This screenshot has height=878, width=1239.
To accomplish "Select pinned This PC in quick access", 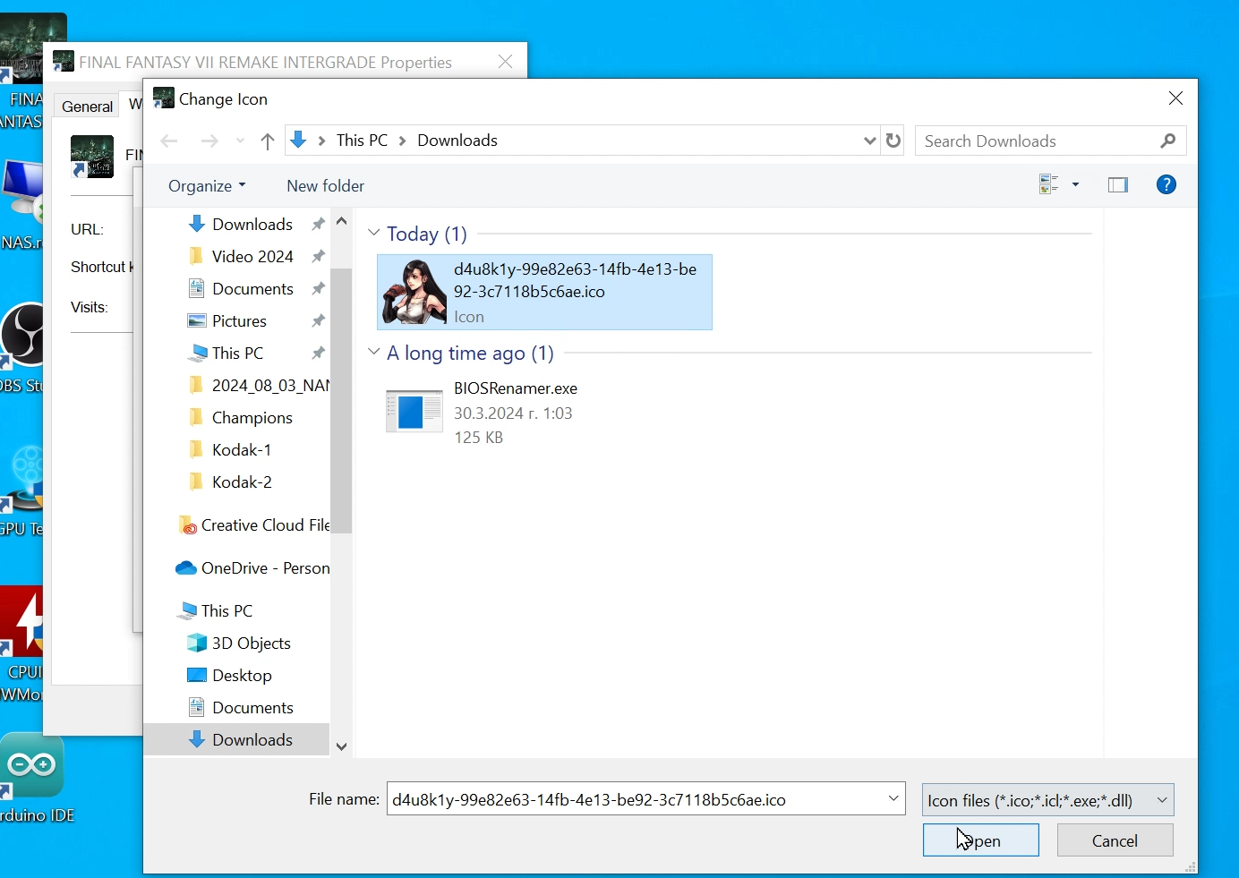I will (237, 354).
